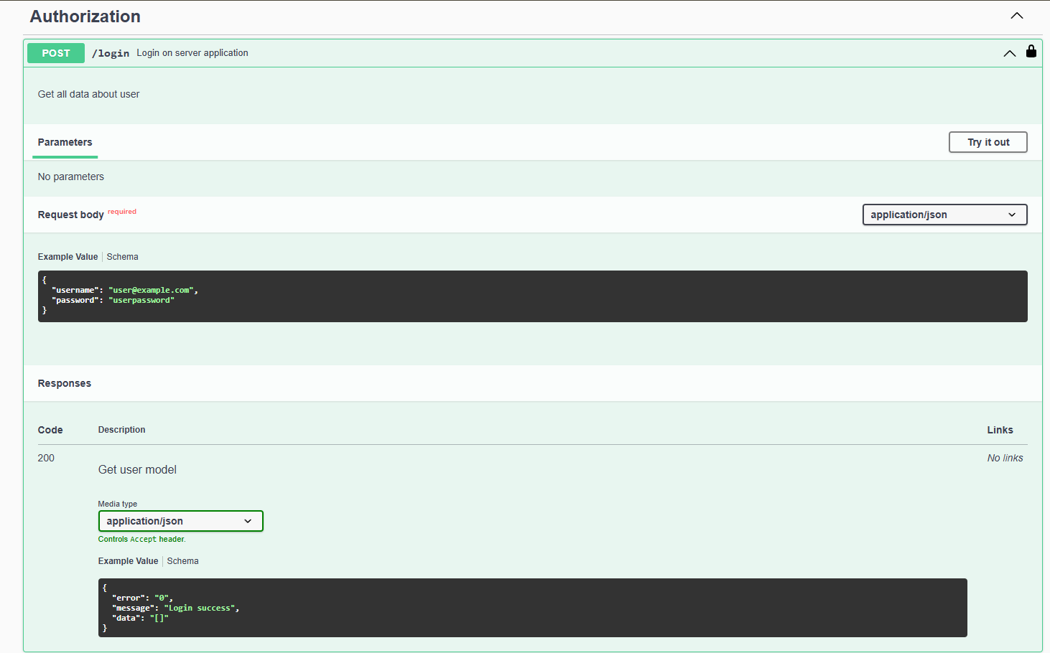The image size is (1050, 653).
Task: Click the response JSON example block
Action: (532, 607)
